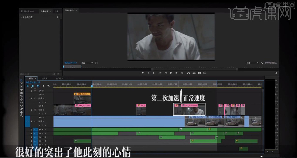Open program monitor panel menu
297x158 pixels.
click(x=76, y=10)
